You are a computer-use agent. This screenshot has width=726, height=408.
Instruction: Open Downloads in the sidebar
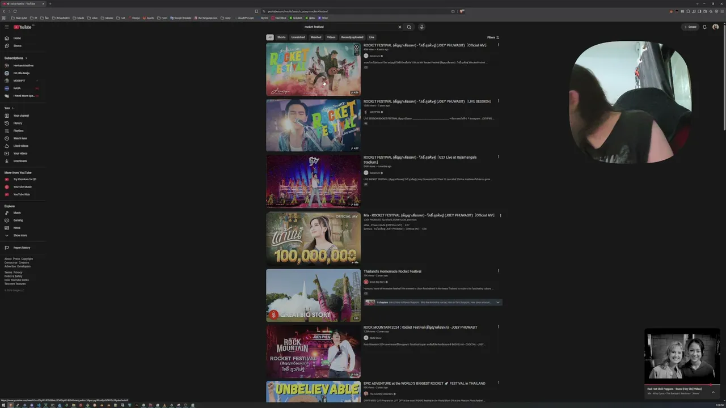point(23,161)
